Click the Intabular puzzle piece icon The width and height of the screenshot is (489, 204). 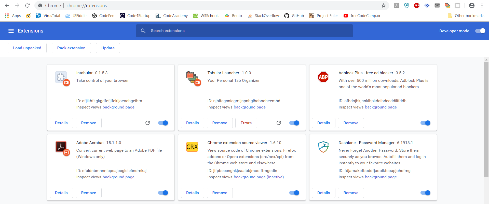click(x=61, y=77)
